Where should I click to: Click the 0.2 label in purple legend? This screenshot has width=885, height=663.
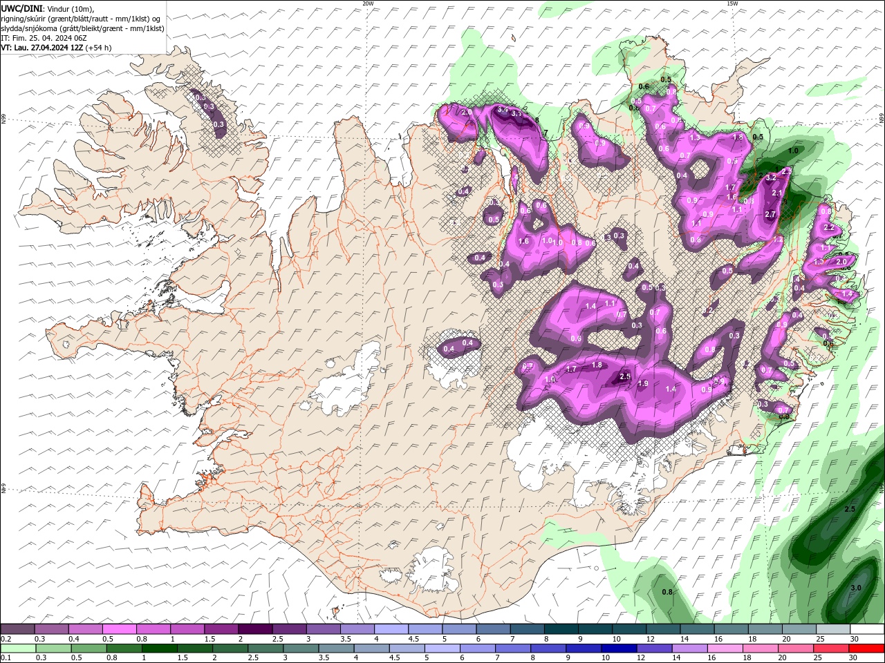[6, 639]
